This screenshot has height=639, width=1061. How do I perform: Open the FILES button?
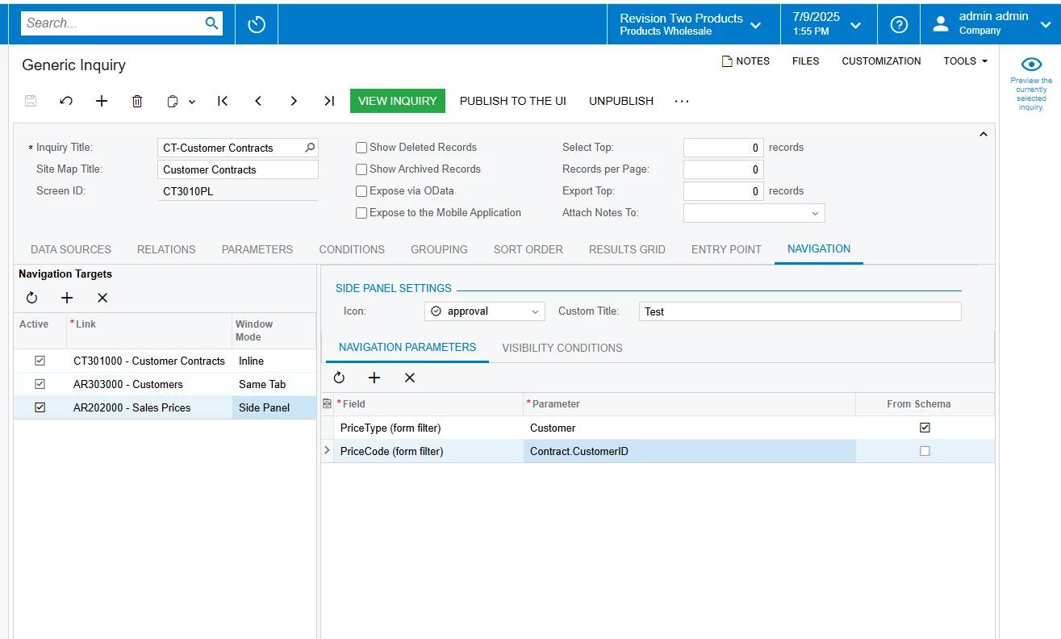click(806, 61)
